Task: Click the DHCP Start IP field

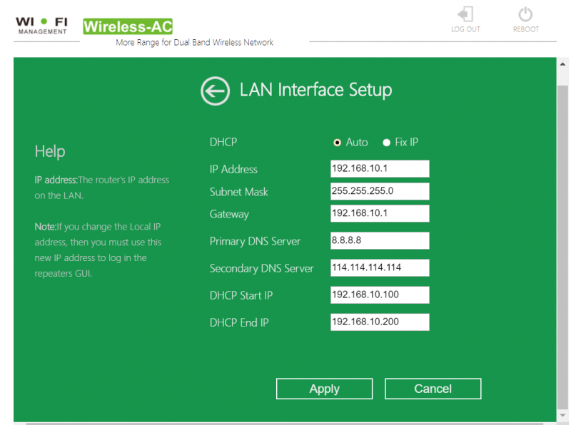Action: [380, 295]
